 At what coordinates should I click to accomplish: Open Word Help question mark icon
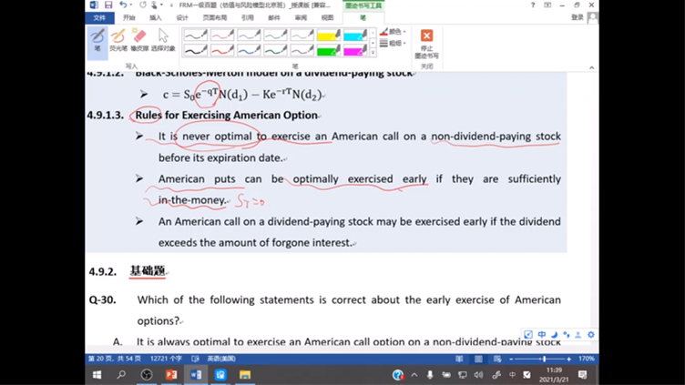pyautogui.click(x=533, y=5)
